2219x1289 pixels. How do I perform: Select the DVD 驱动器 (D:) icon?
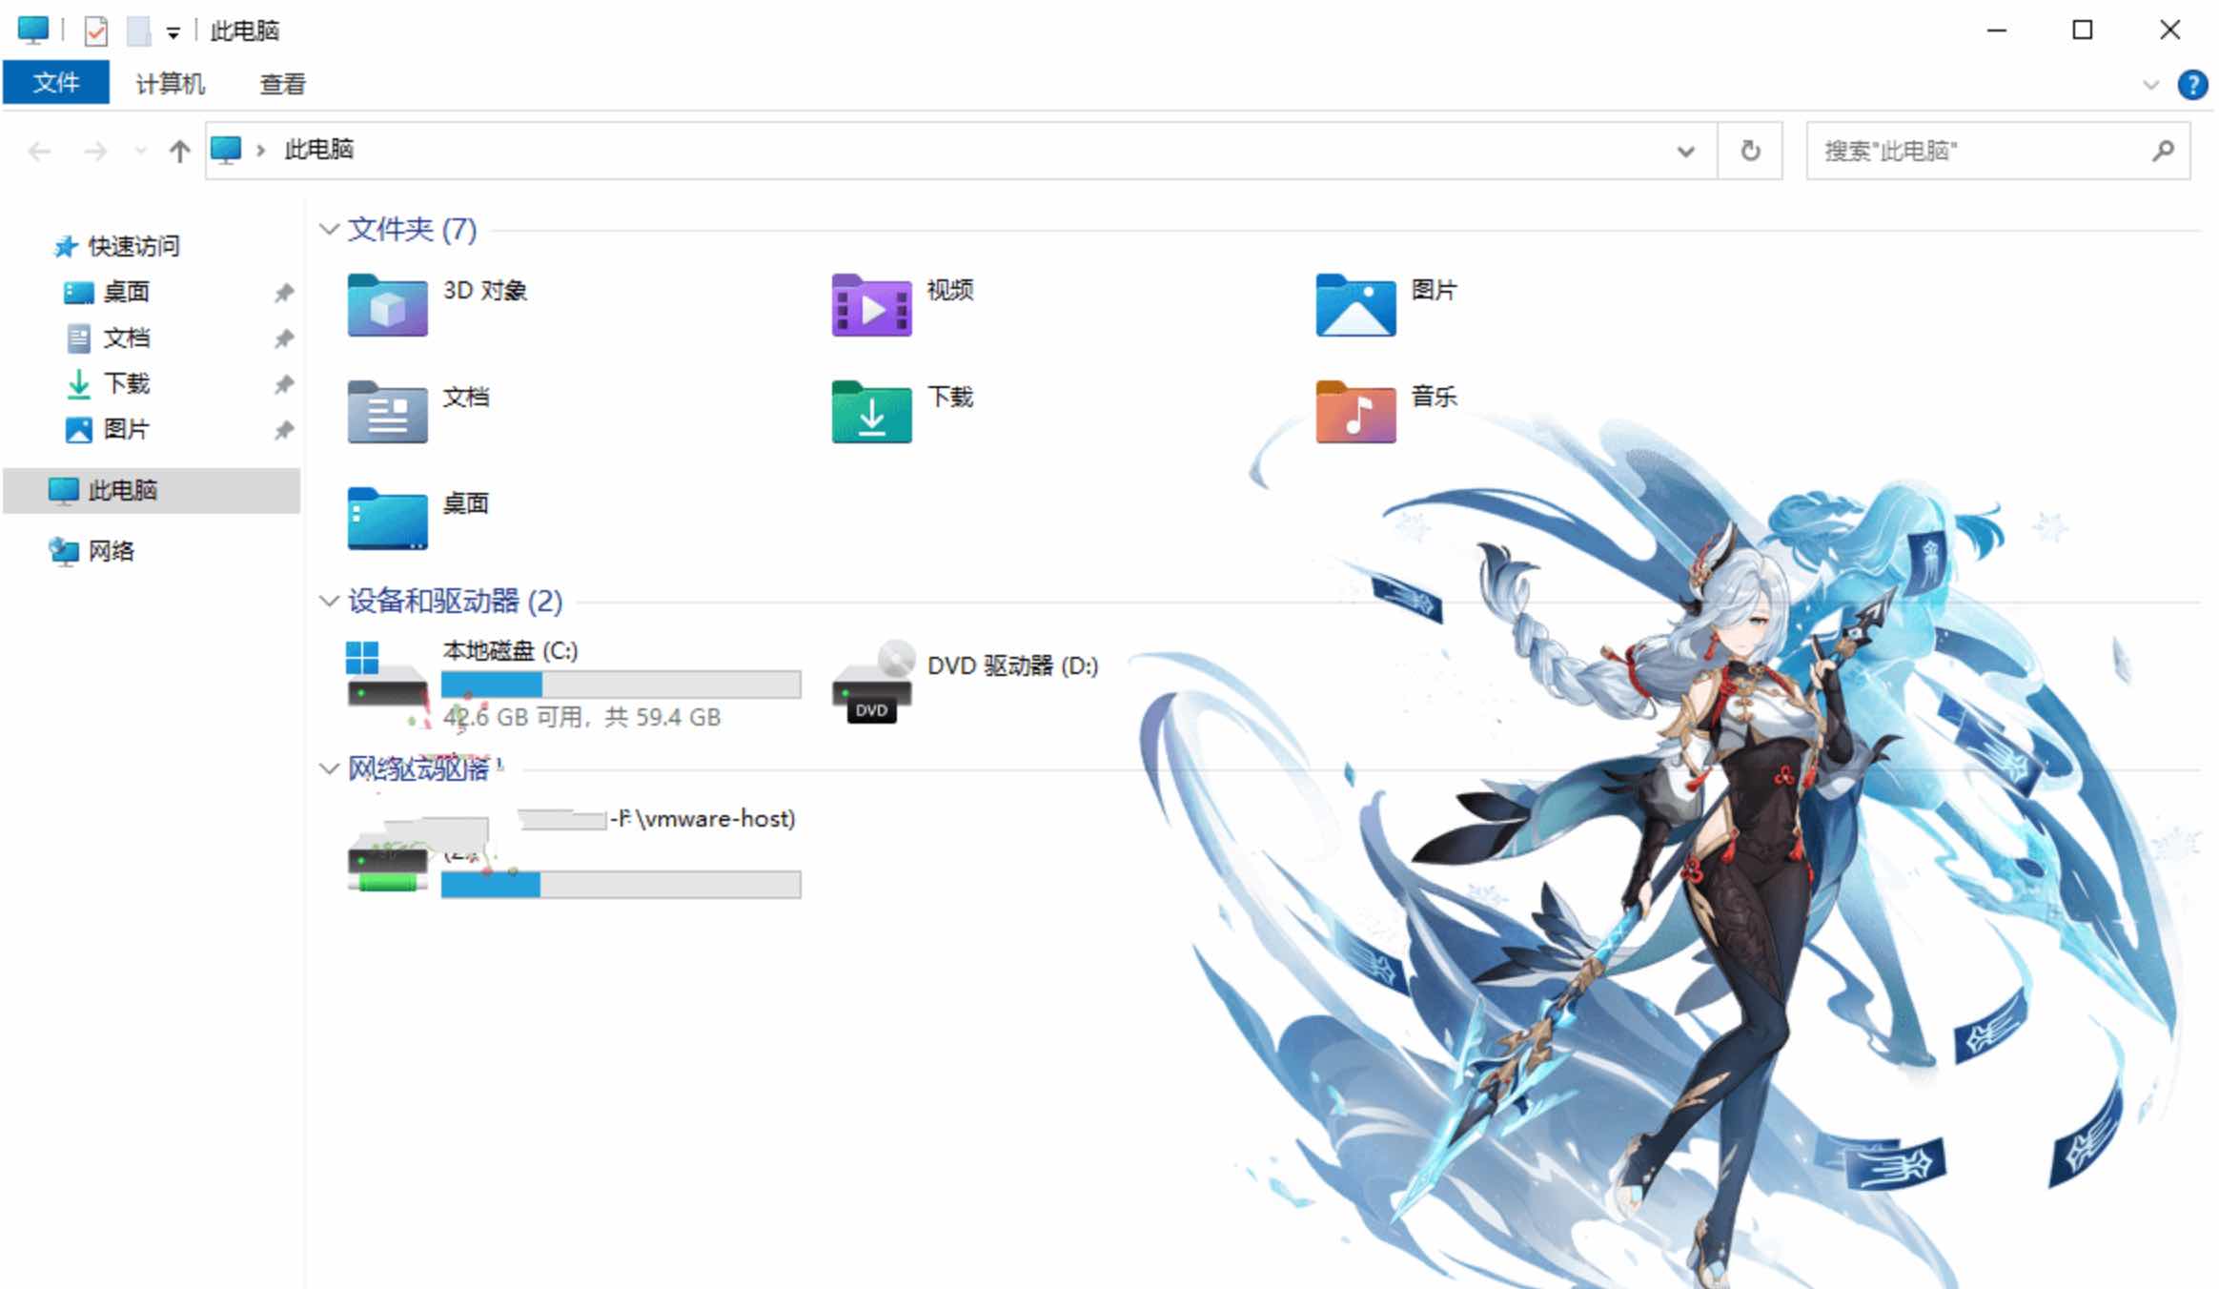coord(872,681)
